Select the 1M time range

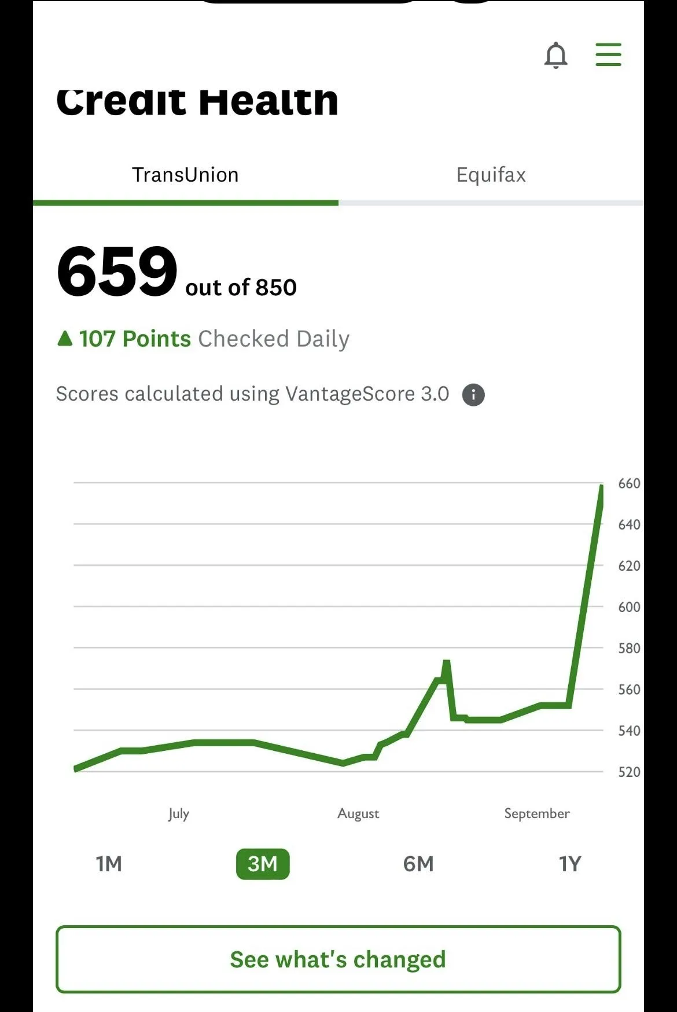(109, 864)
